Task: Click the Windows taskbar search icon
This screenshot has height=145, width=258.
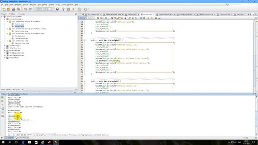Action: (10, 142)
